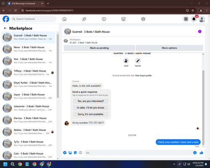Go back from Marketplace chats
210x168 pixels.
click(x=5, y=28)
